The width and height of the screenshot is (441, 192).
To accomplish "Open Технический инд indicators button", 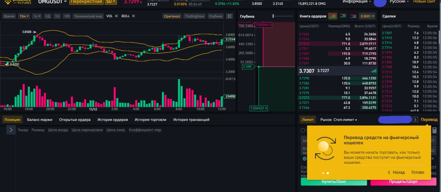I will 88,16.
